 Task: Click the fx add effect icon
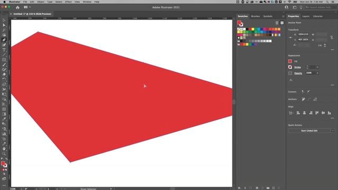pos(291,80)
